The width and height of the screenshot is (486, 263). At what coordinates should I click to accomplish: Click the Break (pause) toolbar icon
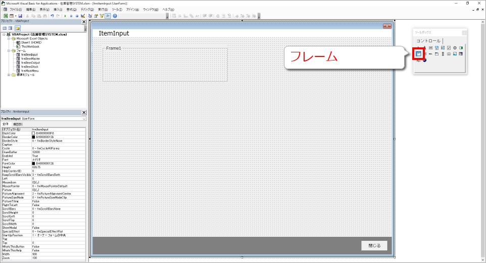click(x=71, y=16)
